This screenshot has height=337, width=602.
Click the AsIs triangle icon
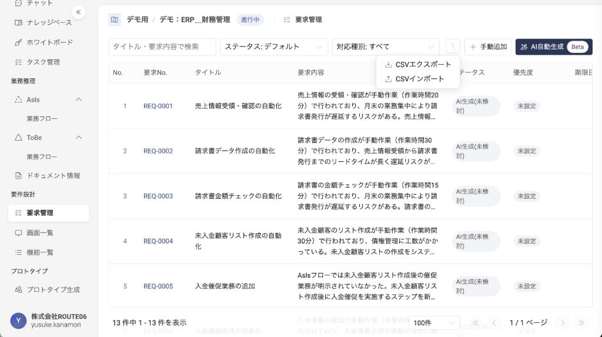pyautogui.click(x=18, y=99)
